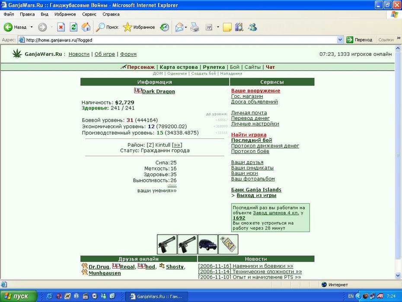The image size is (402, 302).
Task: Open the Поиск search tool
Action: pos(107,27)
